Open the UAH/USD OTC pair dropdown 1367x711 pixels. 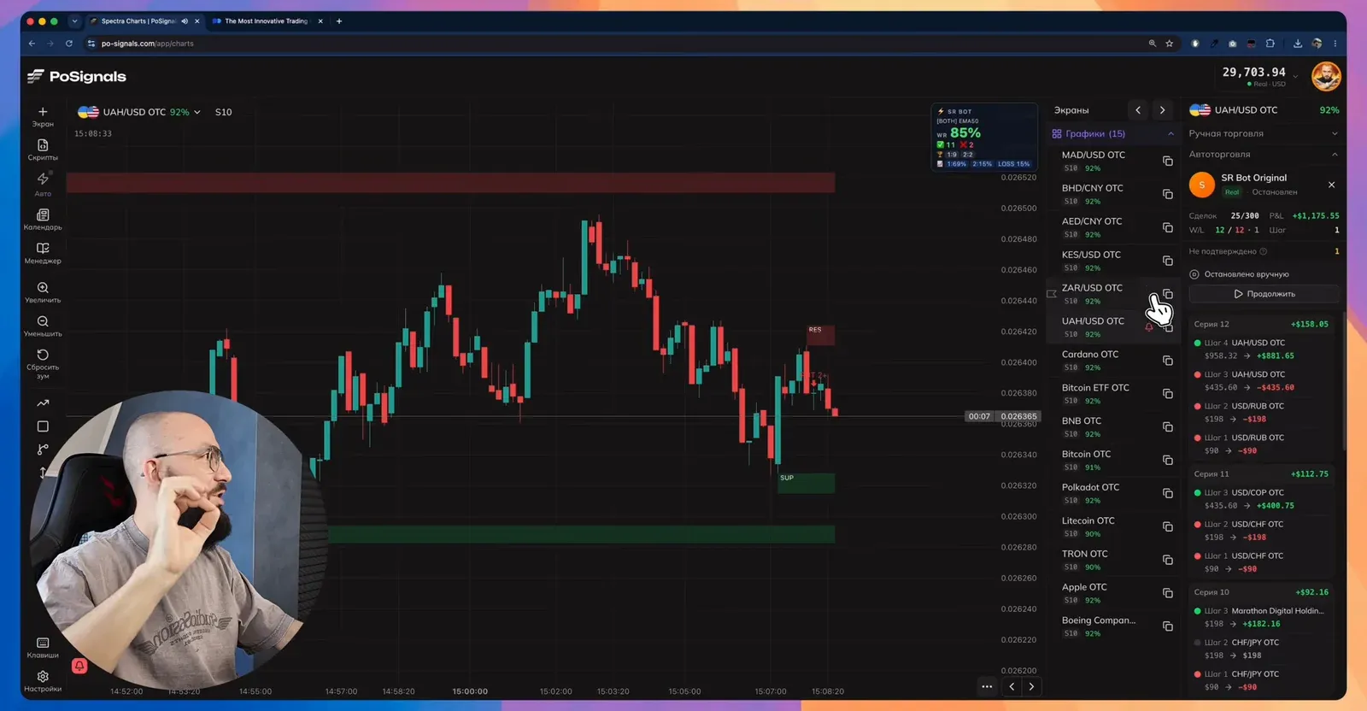pyautogui.click(x=139, y=112)
